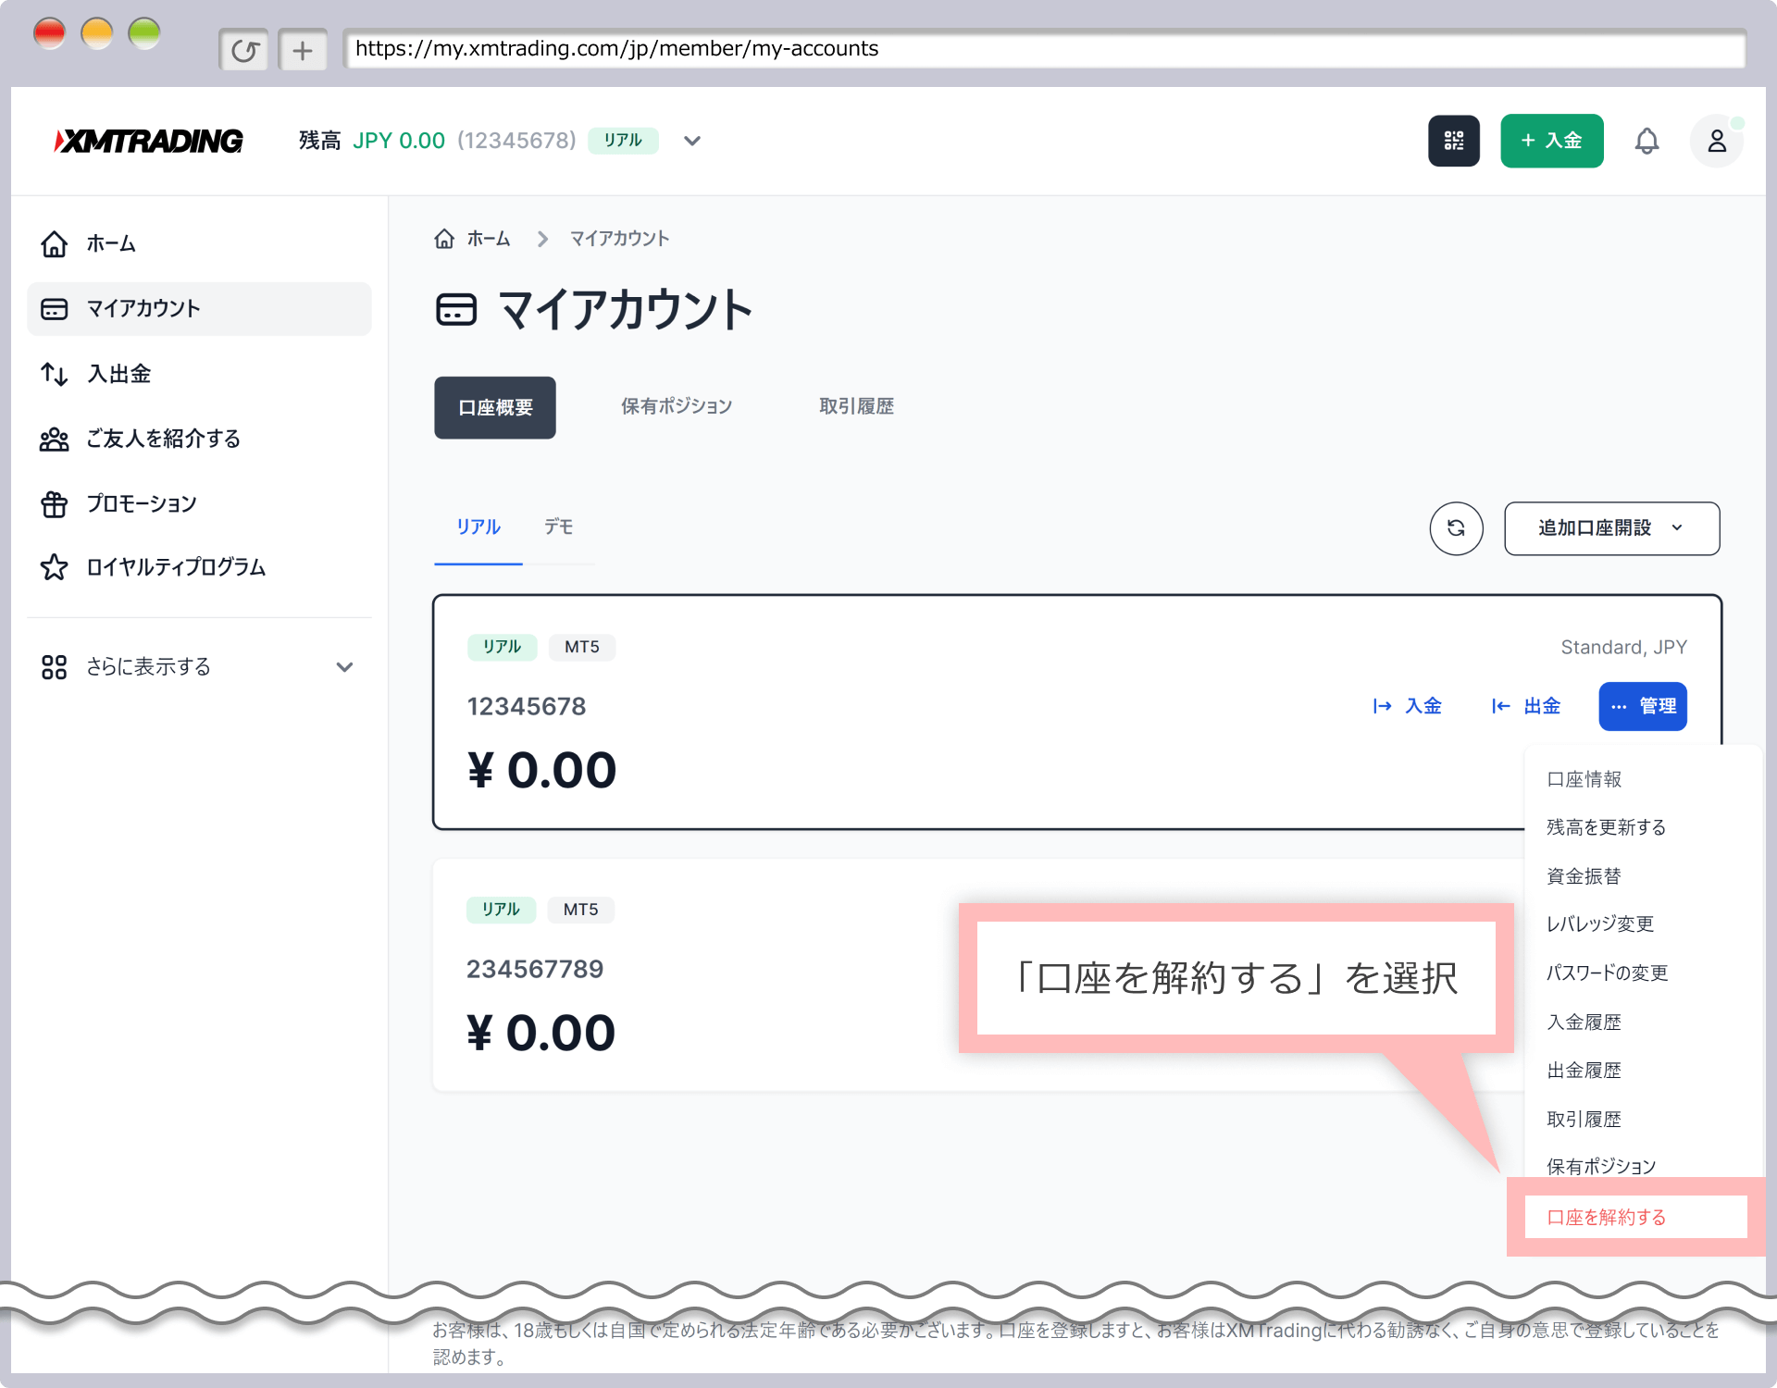This screenshot has width=1777, height=1388.
Task: Click the blue 管理 button
Action: (x=1642, y=706)
